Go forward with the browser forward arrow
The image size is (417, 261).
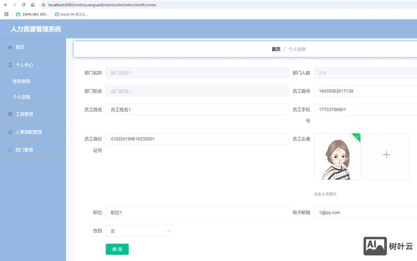point(15,5)
